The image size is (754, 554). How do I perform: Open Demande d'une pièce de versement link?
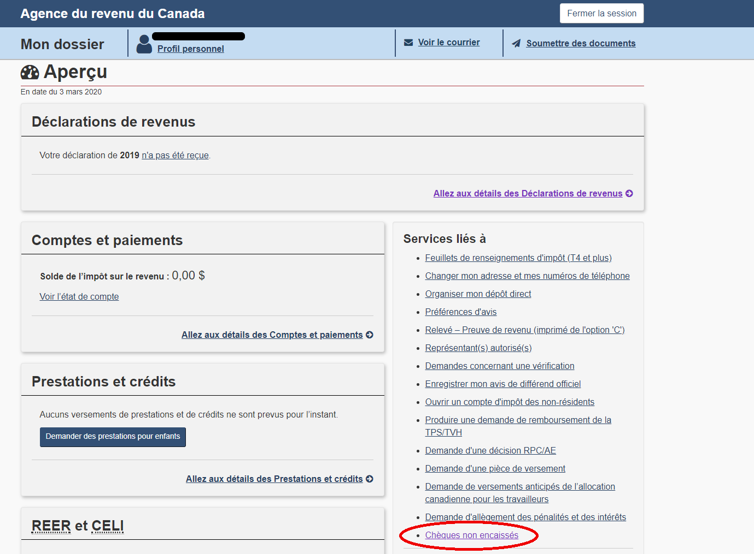pyautogui.click(x=495, y=469)
